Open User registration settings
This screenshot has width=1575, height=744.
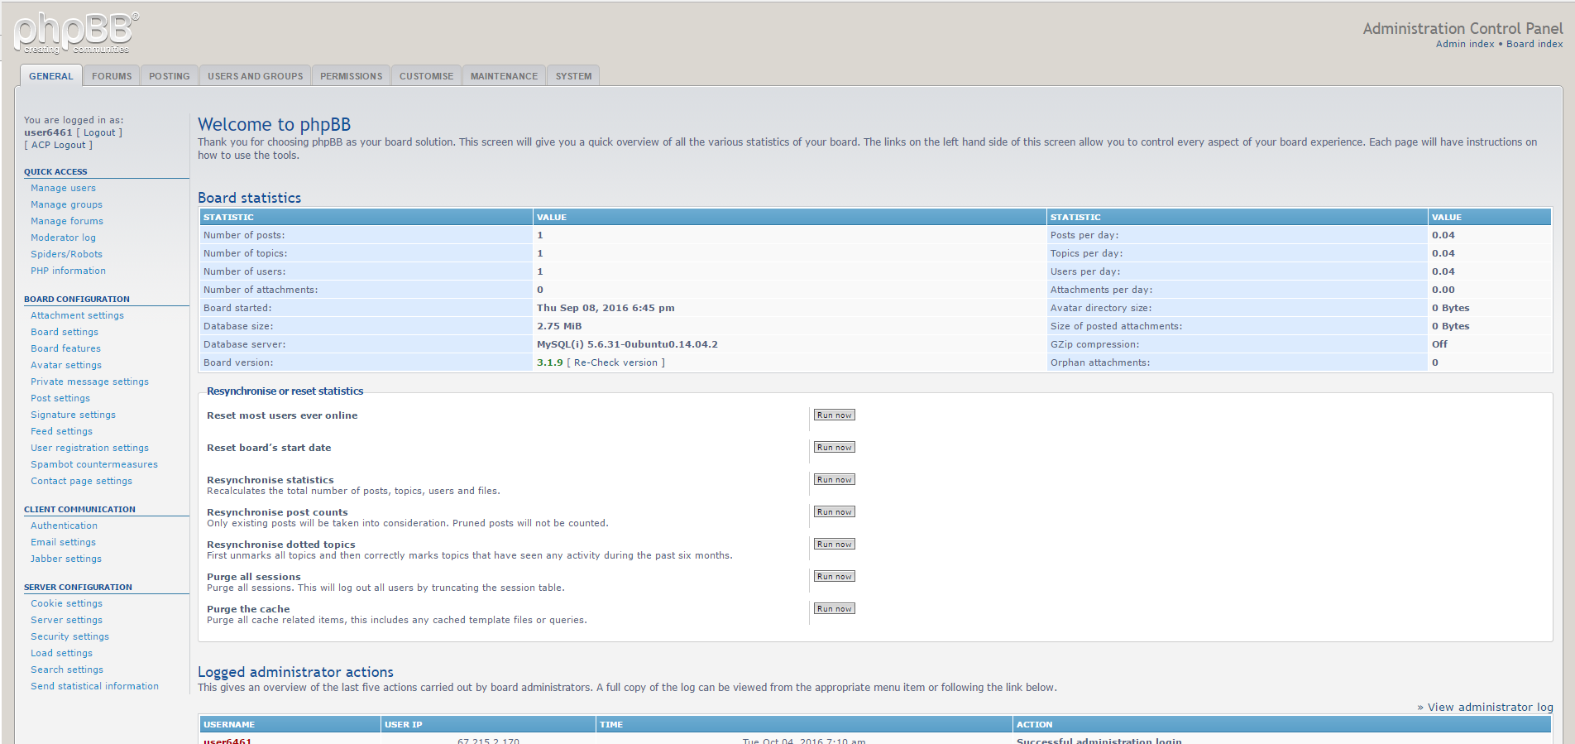[x=89, y=448]
